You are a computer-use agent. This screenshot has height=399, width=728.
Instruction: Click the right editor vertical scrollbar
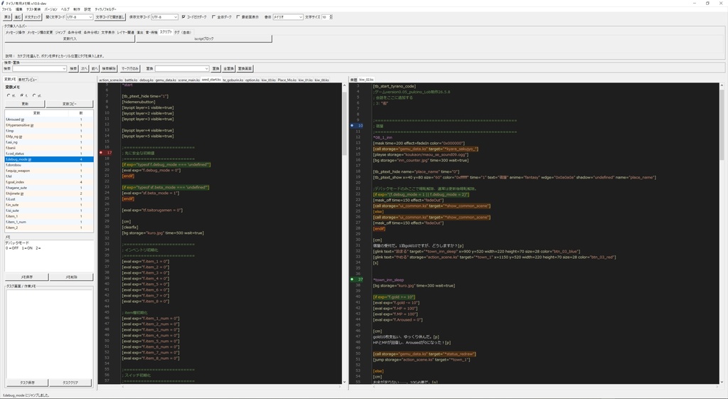pos(722,233)
